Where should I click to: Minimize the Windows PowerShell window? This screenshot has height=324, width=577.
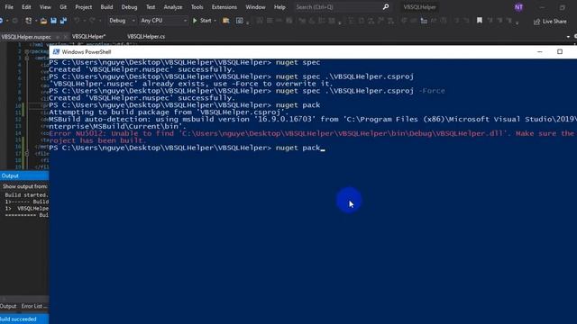[x=539, y=52]
